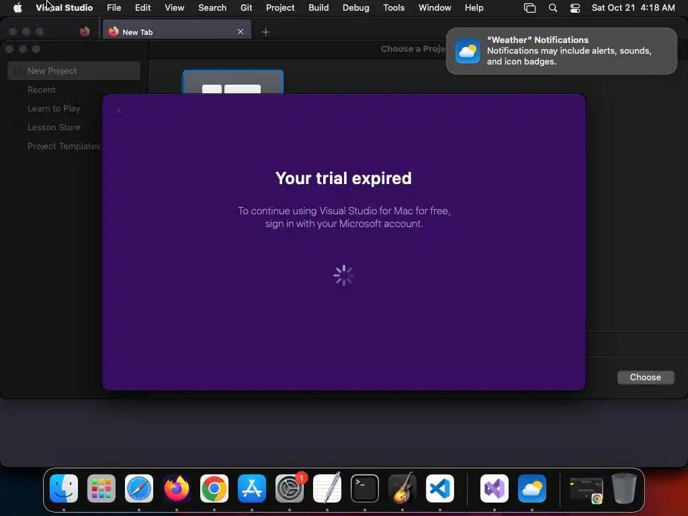Launch Safari from the dock
The image size is (688, 516).
coord(139,488)
